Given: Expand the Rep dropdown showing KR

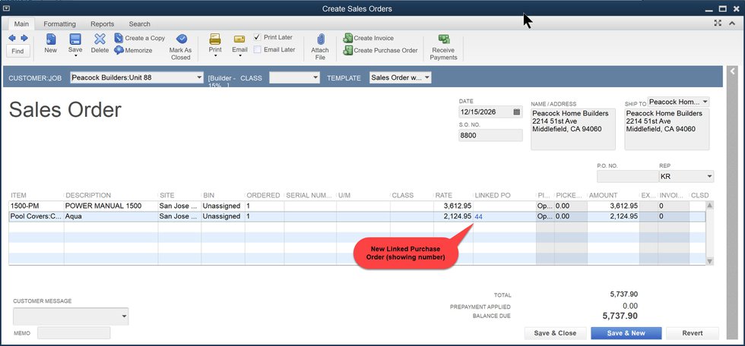Looking at the screenshot, I should [x=709, y=176].
